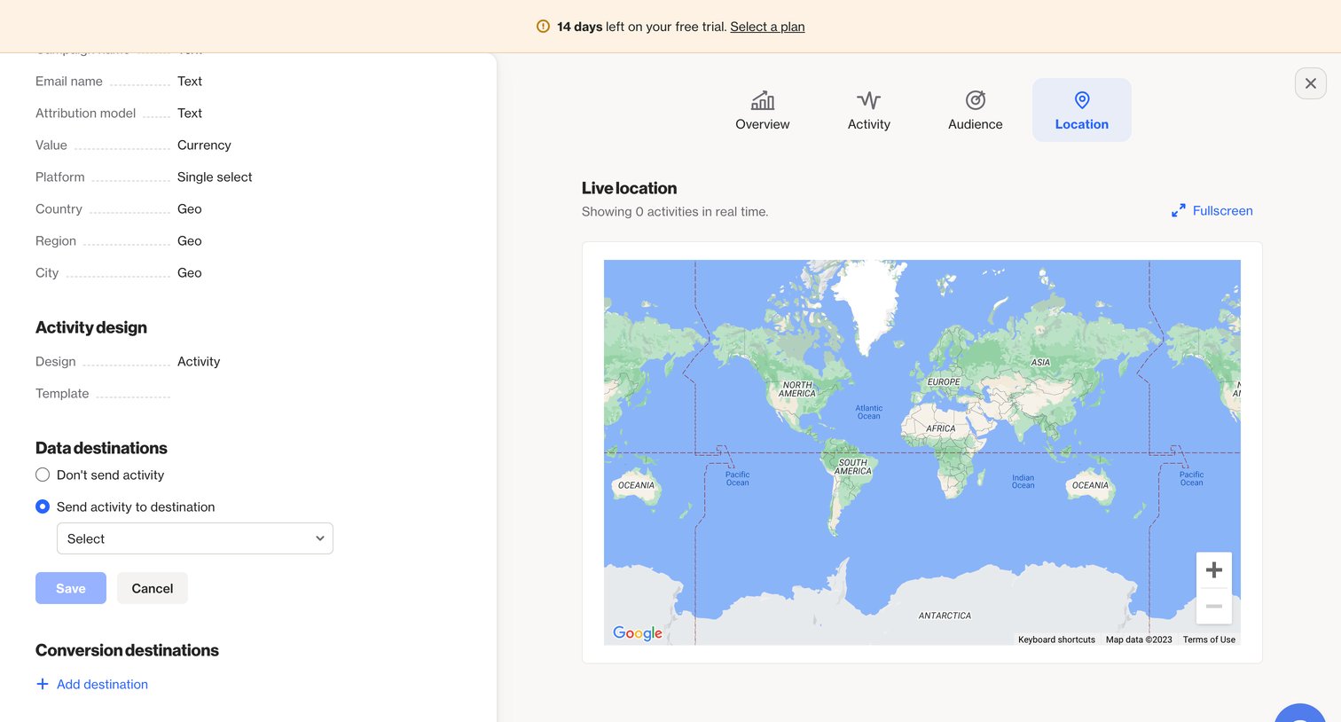Open the map in Fullscreen
The image size is (1341, 722).
point(1212,211)
